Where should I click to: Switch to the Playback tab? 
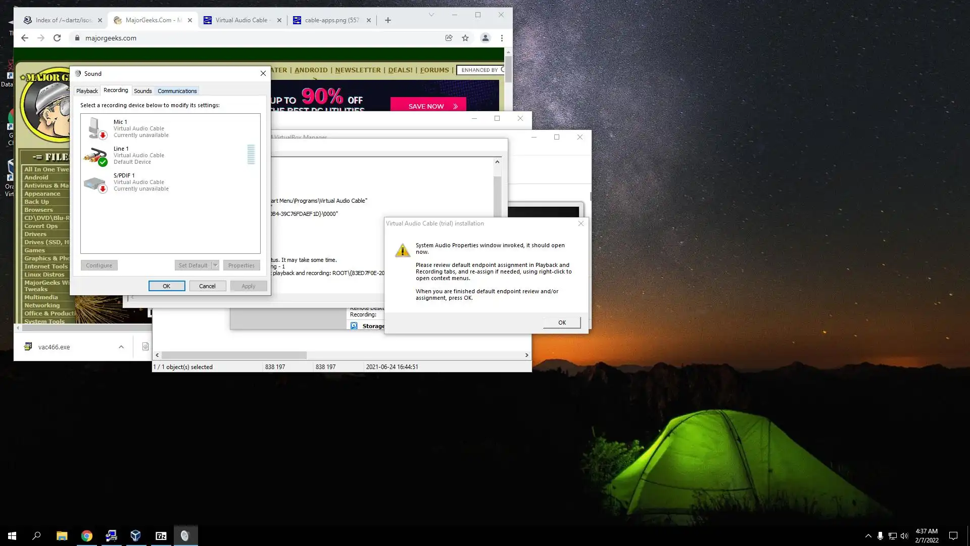coord(87,91)
